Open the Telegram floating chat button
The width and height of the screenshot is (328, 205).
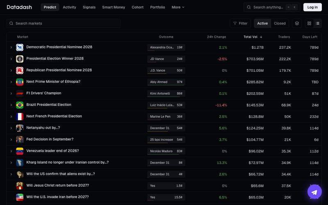click(x=314, y=192)
